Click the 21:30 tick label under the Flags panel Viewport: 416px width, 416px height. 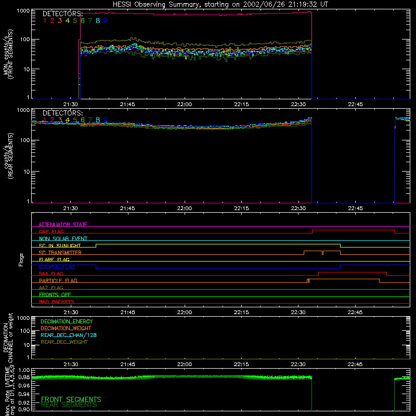pyautogui.click(x=71, y=313)
